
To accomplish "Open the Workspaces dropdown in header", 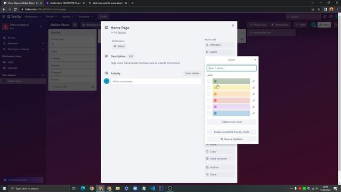I will [33, 17].
